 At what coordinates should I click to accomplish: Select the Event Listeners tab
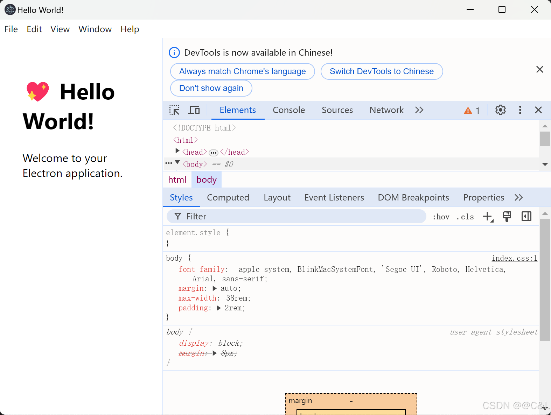tap(334, 198)
